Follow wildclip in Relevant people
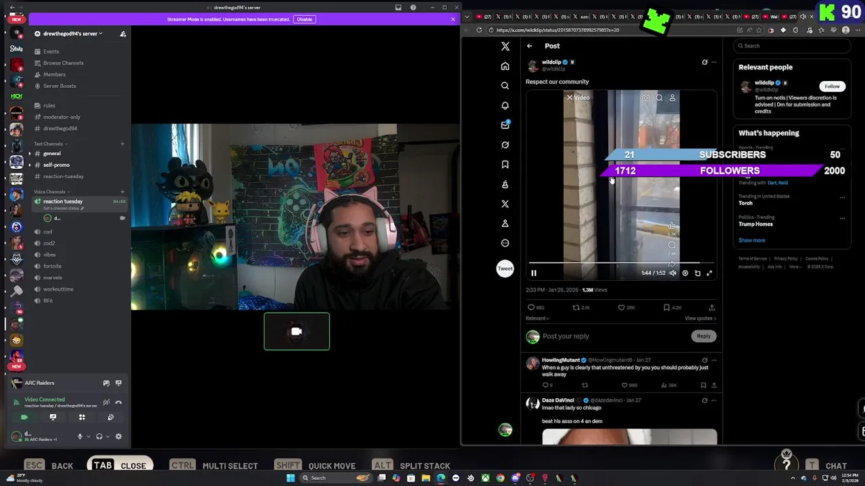This screenshot has height=486, width=865. (832, 86)
